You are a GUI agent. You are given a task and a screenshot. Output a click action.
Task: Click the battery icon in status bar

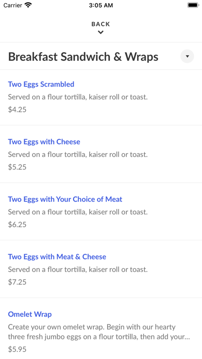tap(193, 5)
